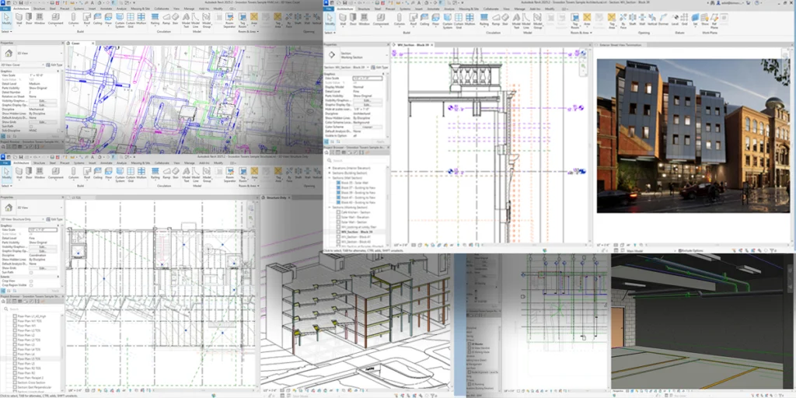Viewport: 796px width, 398px height.
Task: Switch to Structure Only view tab
Action: coord(278,197)
